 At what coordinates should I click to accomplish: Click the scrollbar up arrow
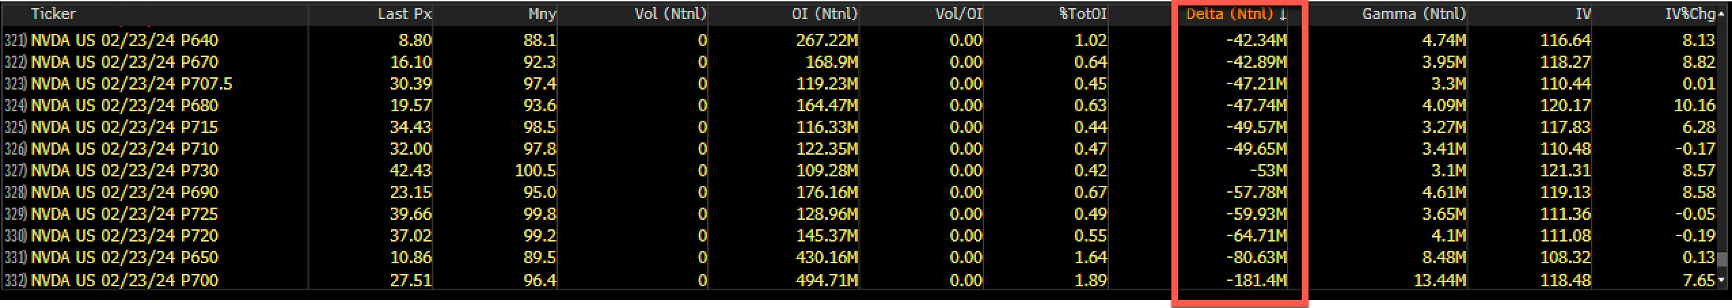[x=1722, y=14]
